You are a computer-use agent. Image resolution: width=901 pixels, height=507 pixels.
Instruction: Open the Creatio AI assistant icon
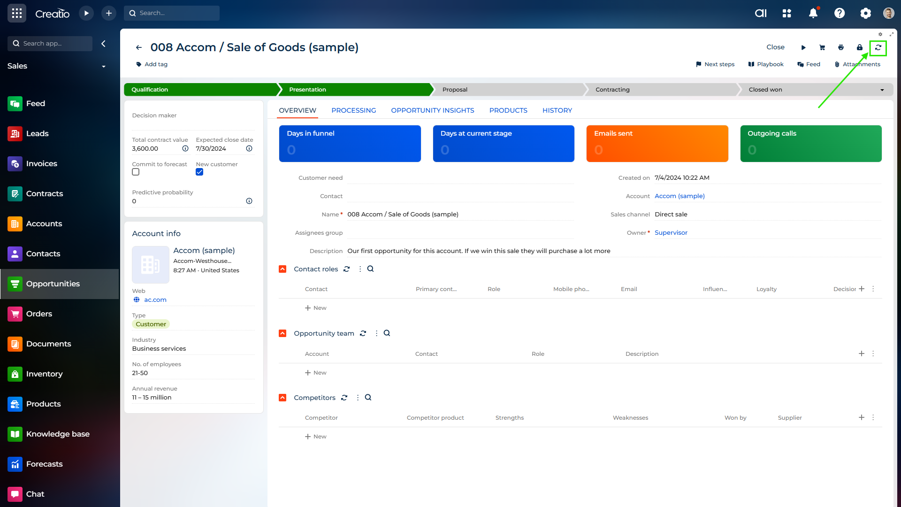(x=761, y=13)
